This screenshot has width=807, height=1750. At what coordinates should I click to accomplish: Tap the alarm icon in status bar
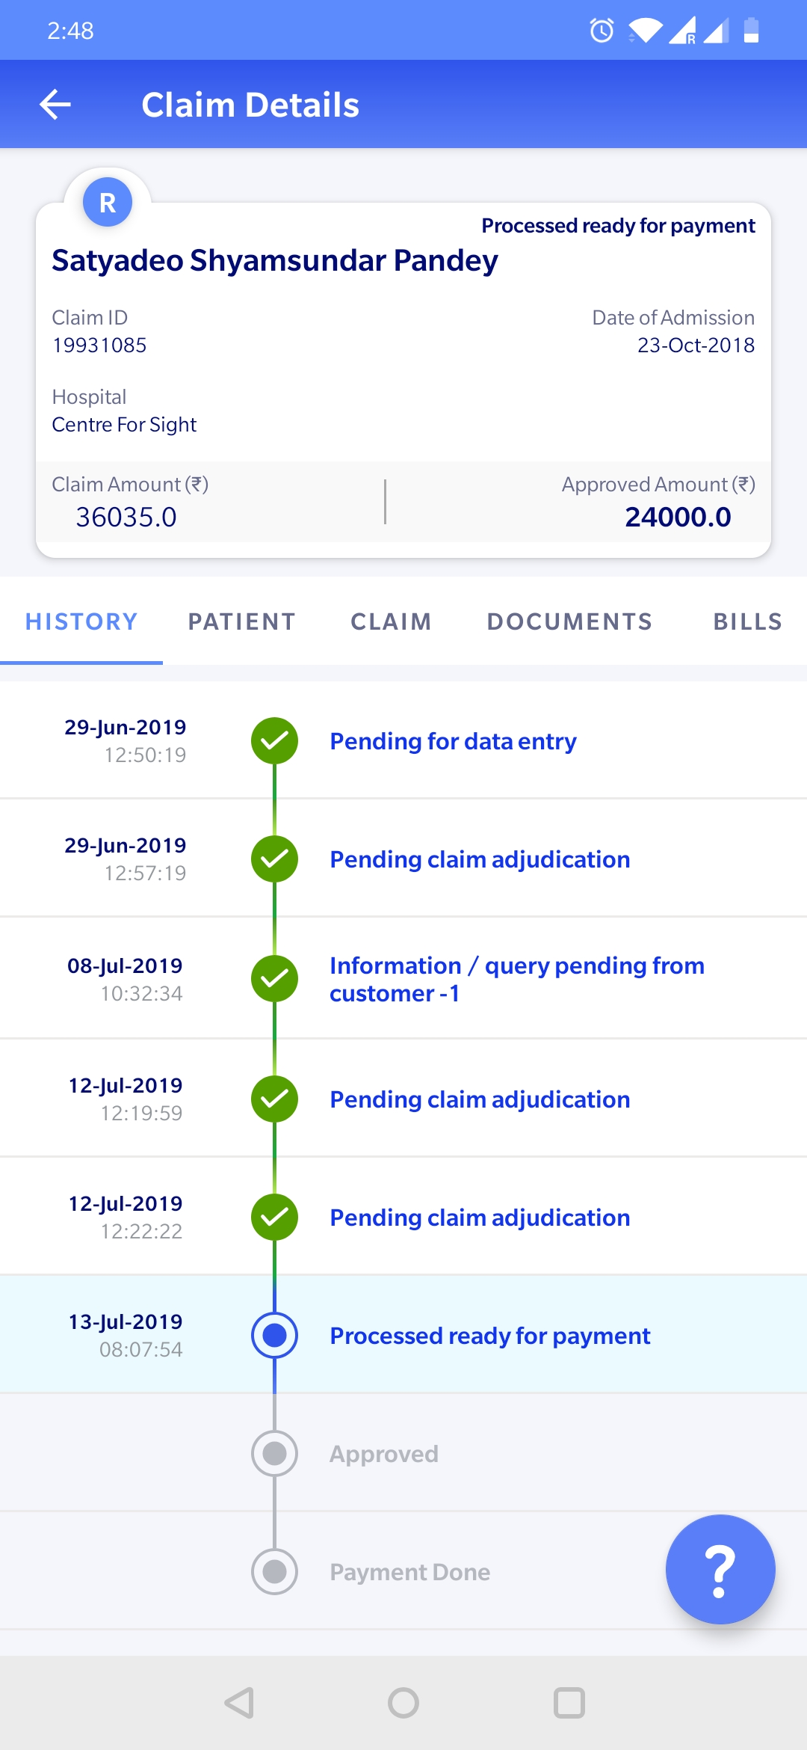click(602, 31)
